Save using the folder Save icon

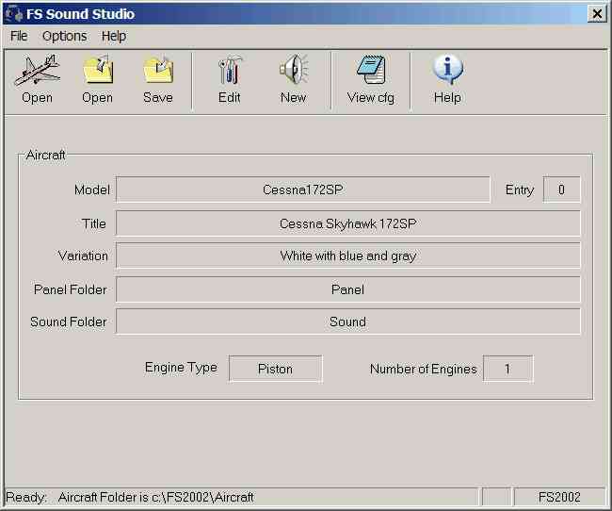click(158, 79)
